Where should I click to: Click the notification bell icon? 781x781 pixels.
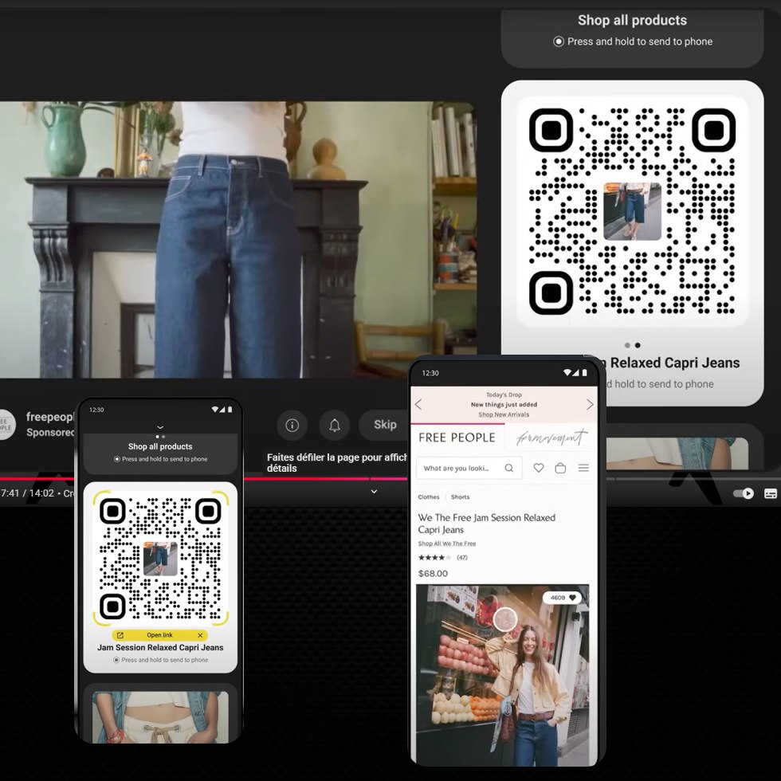tap(335, 425)
